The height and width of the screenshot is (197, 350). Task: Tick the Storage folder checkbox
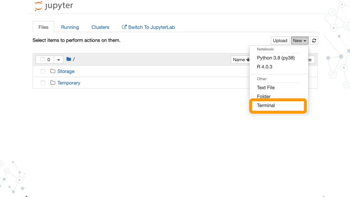[x=43, y=71]
